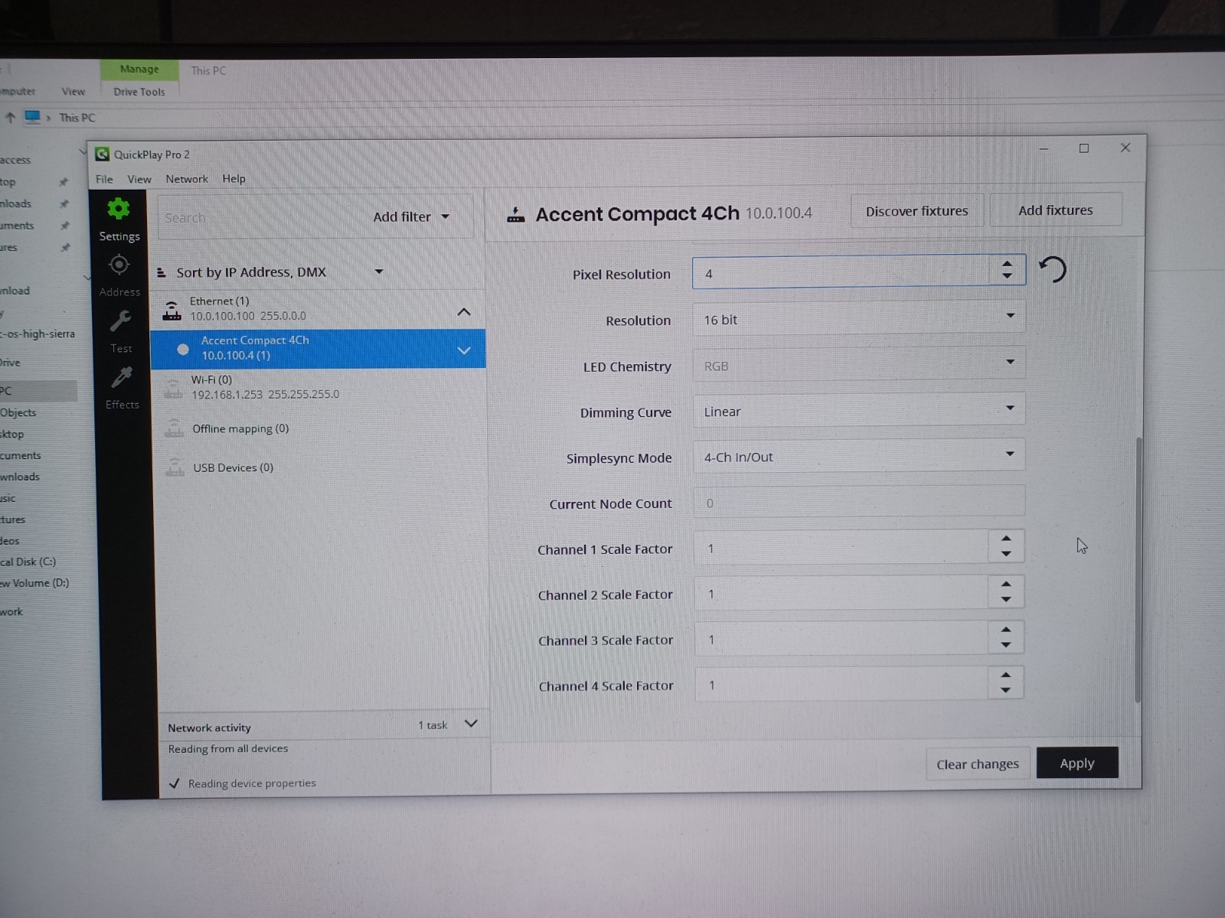Screen dimensions: 1225x918
Task: Open the Help menu
Action: (x=234, y=179)
